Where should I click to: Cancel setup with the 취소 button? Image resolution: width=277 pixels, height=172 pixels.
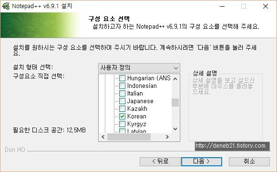[x=249, y=161]
